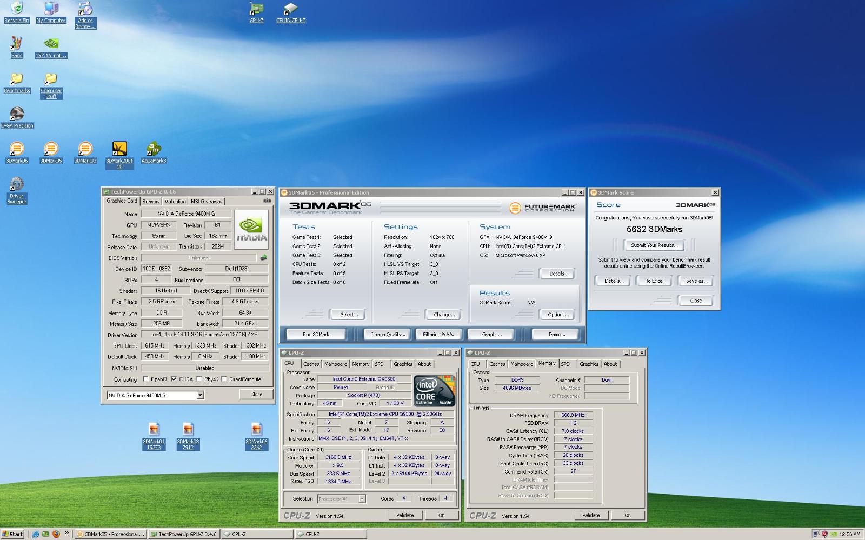Click the Filtering & AA button
Image resolution: width=865 pixels, height=540 pixels.
pyautogui.click(x=439, y=334)
